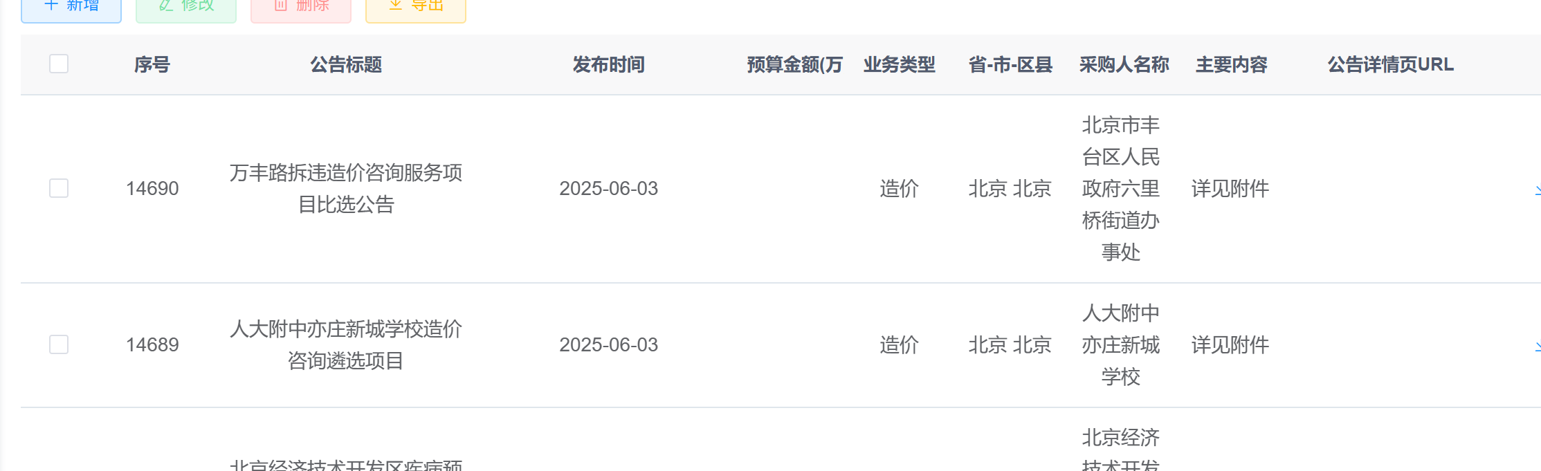
Task: Toggle the select-all checkbox in table header
Action: point(59,64)
